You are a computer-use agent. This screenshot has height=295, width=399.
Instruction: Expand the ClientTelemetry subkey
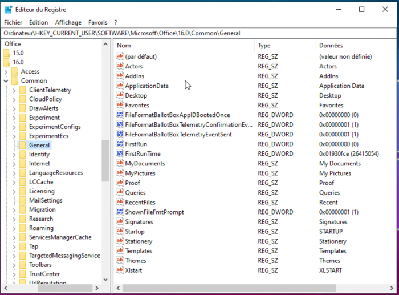pos(14,90)
